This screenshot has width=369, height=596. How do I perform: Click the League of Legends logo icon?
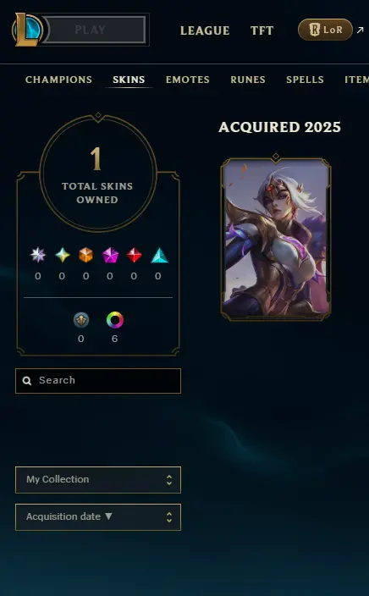click(x=27, y=30)
